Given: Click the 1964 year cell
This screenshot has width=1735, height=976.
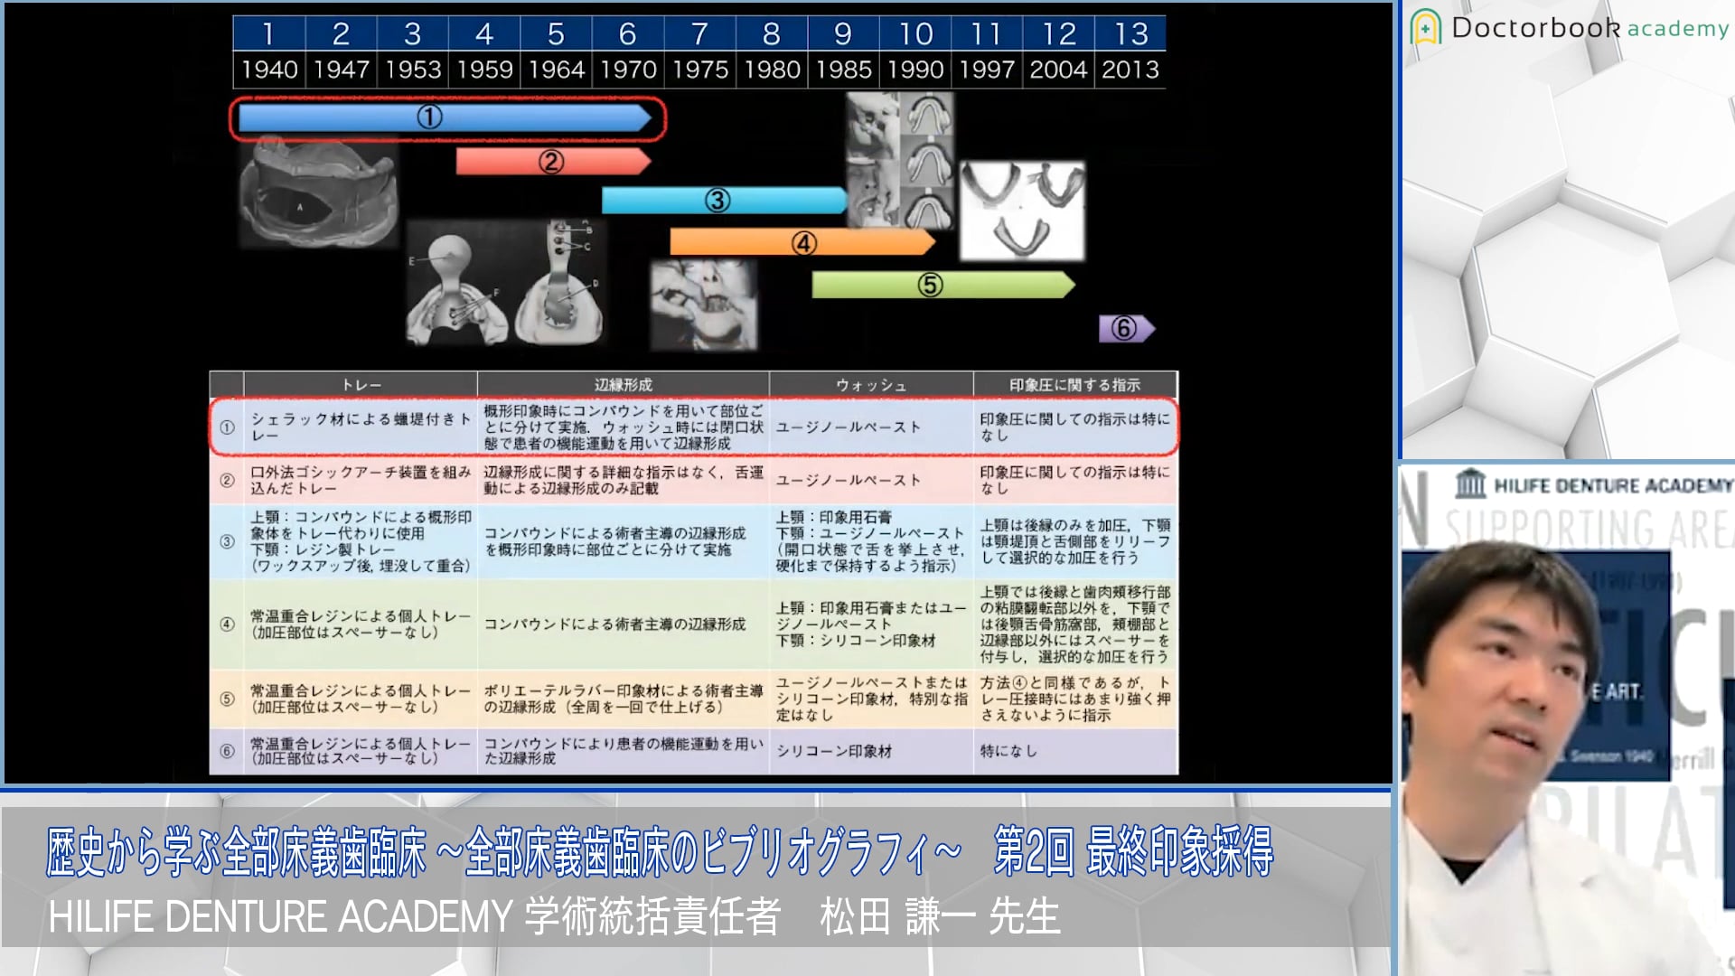Looking at the screenshot, I should pos(556,70).
